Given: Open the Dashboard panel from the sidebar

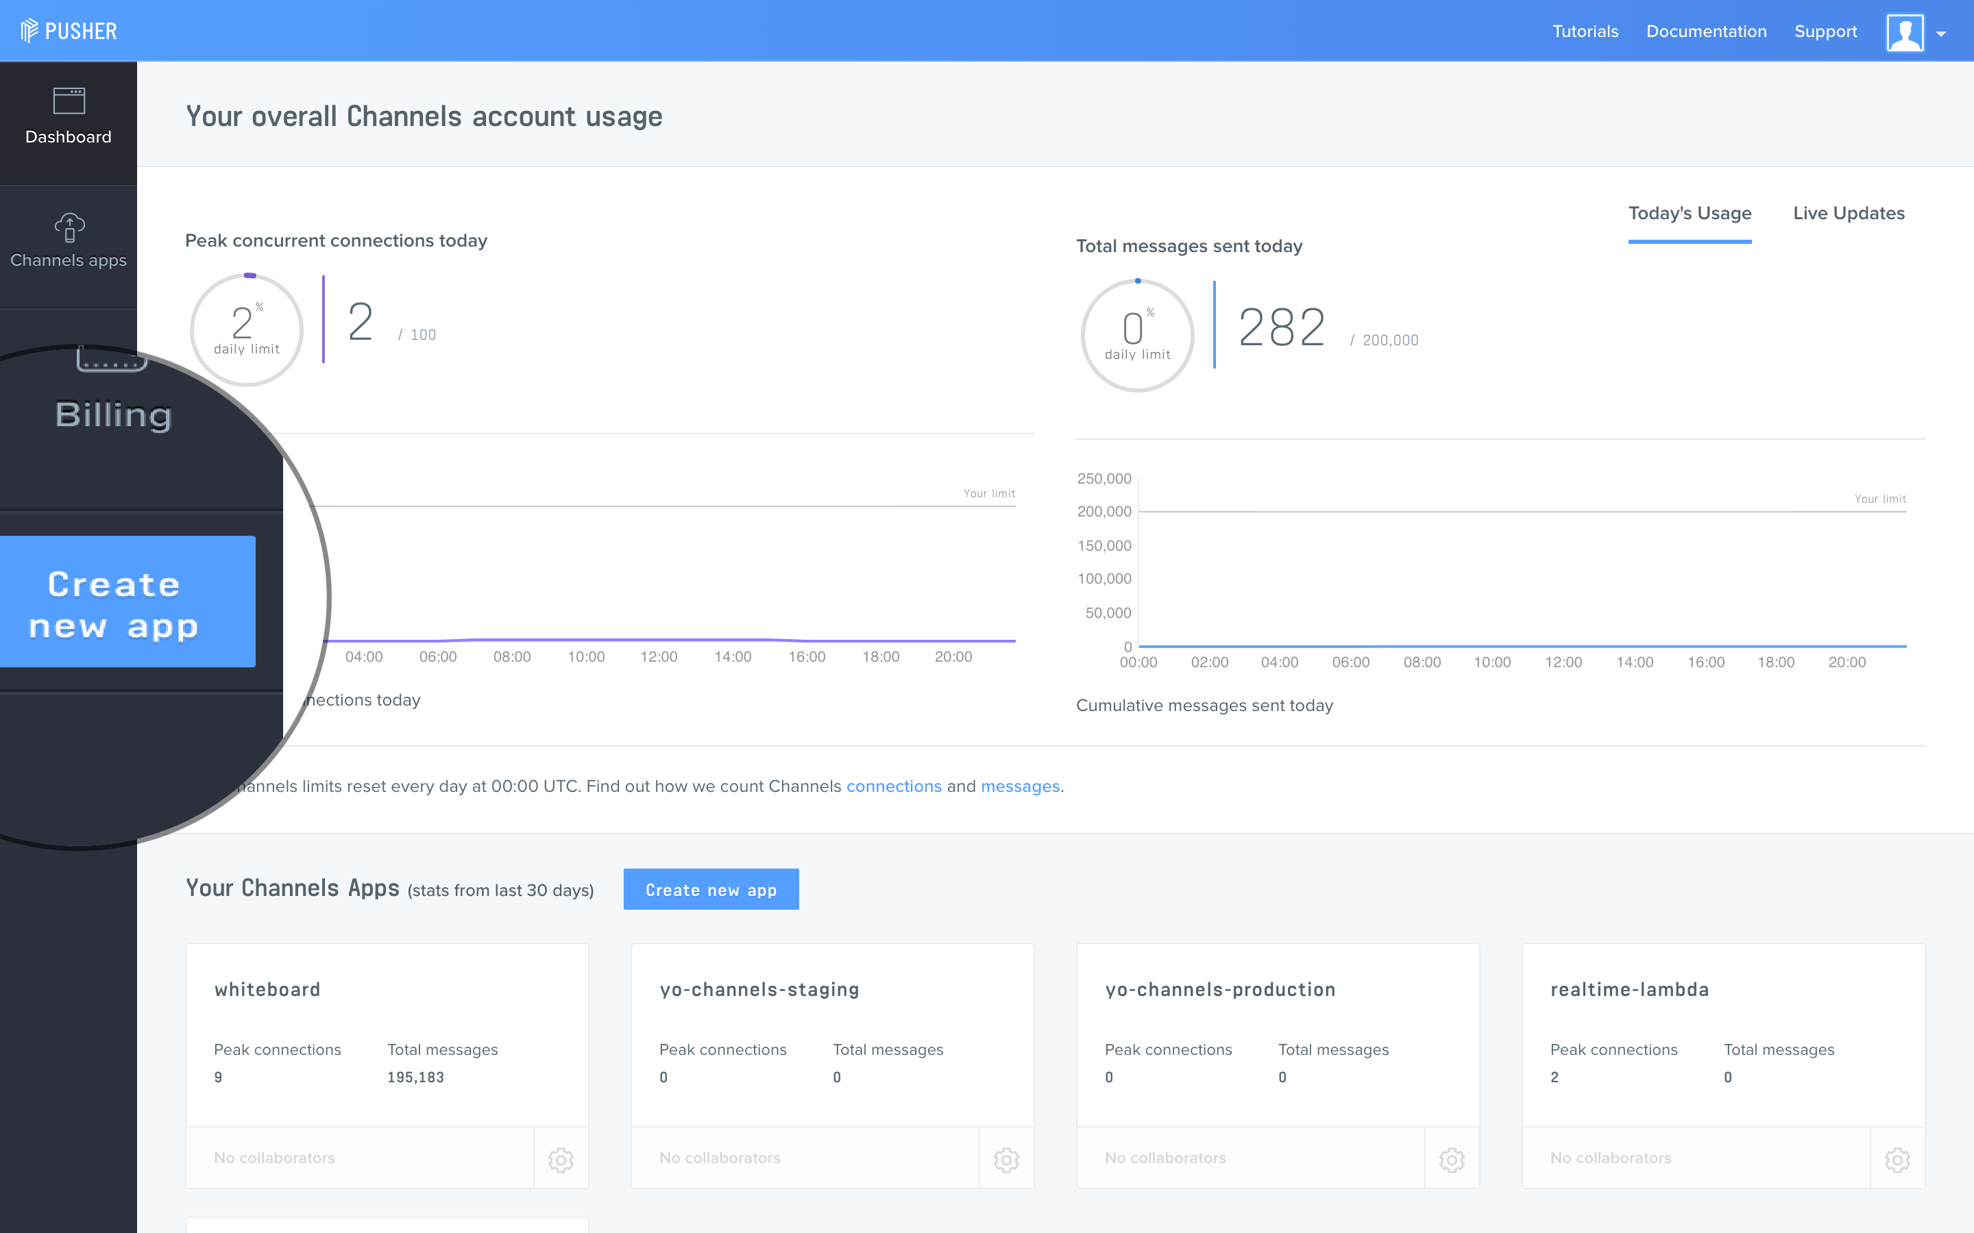Looking at the screenshot, I should pos(68,114).
